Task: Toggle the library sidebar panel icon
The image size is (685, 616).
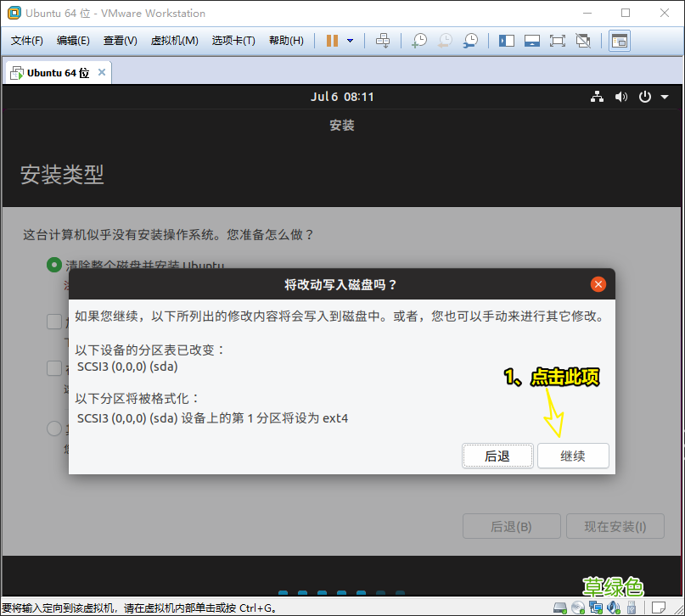Action: point(507,41)
